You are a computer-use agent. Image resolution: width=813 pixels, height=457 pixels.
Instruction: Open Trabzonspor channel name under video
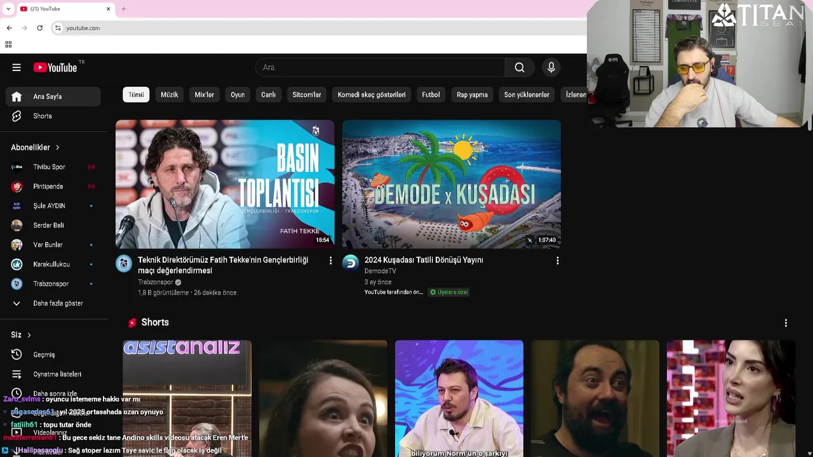[156, 282]
